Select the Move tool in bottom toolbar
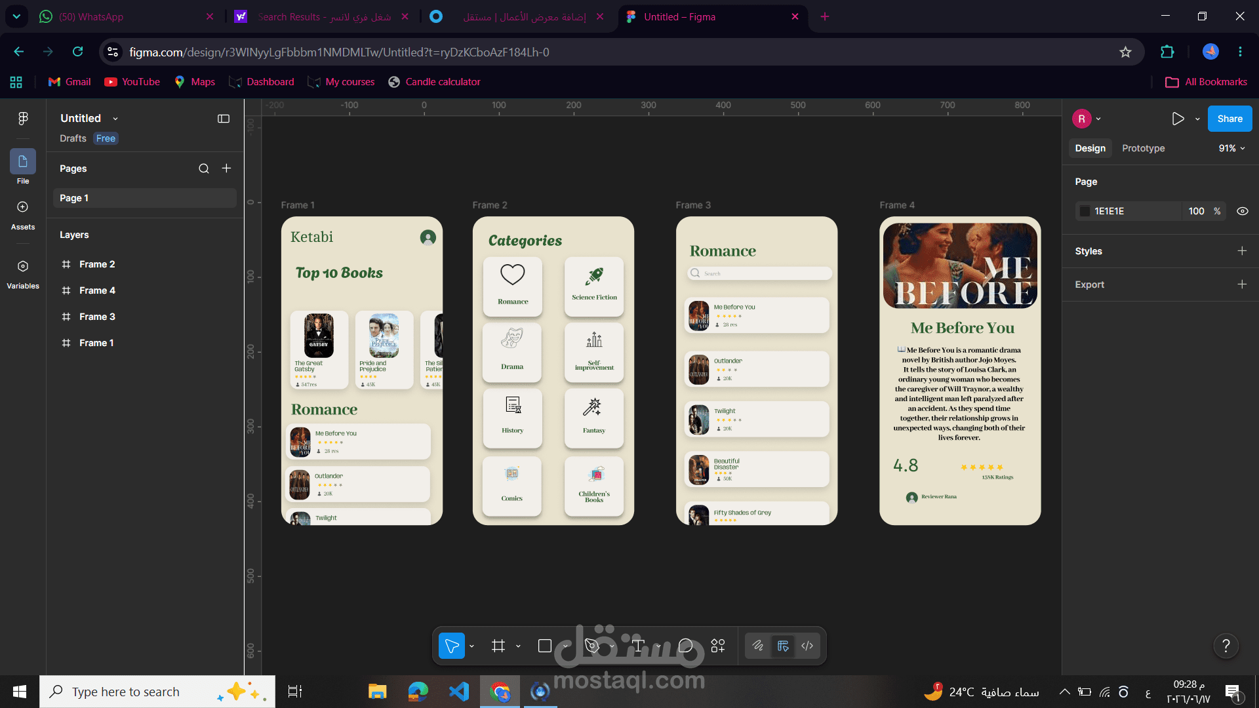Image resolution: width=1259 pixels, height=708 pixels. (x=452, y=646)
